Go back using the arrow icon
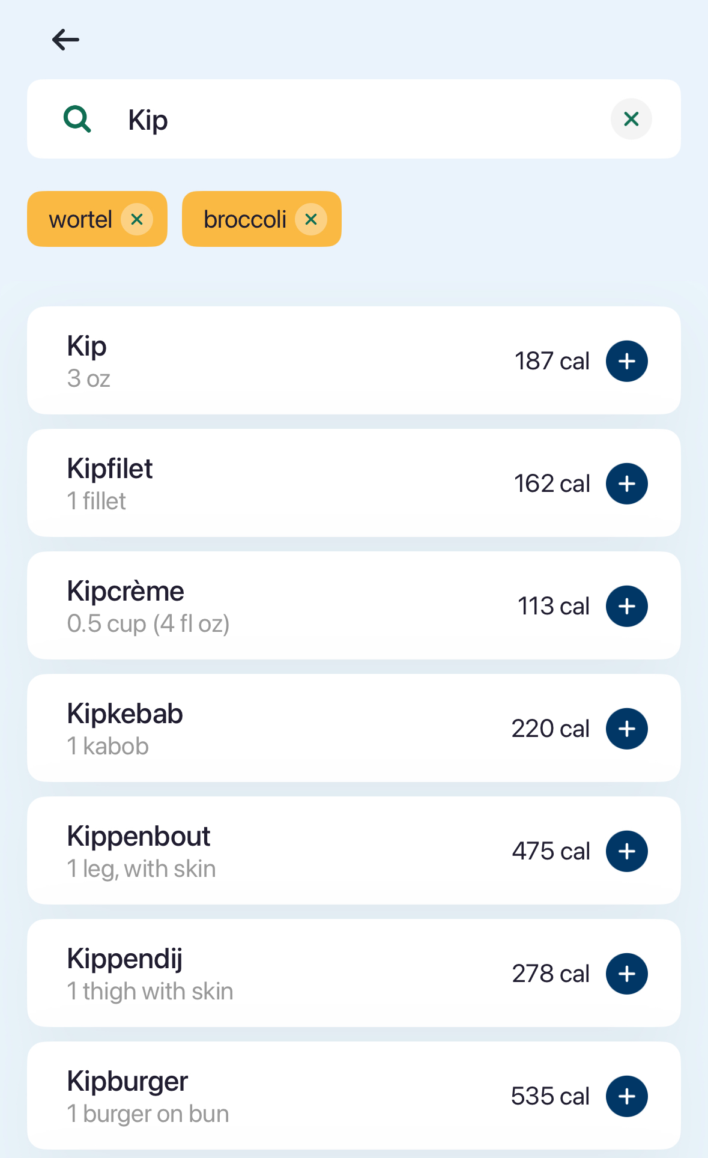 pos(66,40)
